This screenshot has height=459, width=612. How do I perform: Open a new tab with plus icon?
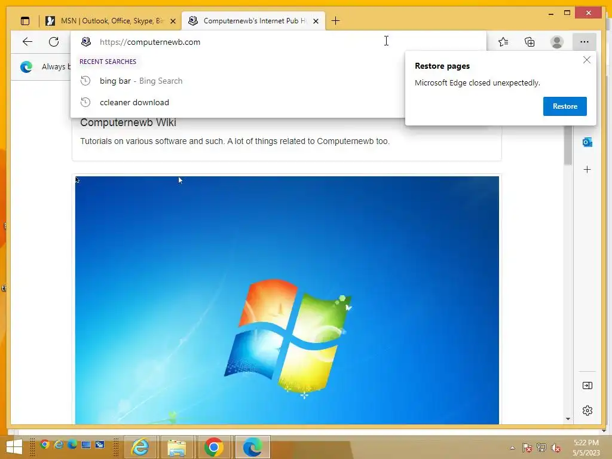335,21
